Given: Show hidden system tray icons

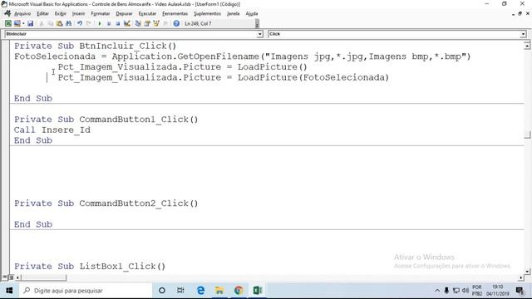Looking at the screenshot, I should (x=437, y=291).
